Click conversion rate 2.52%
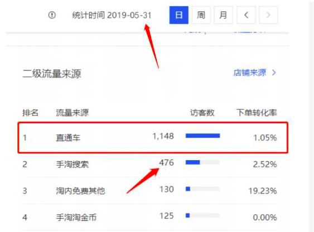The image size is (314, 232). [265, 165]
